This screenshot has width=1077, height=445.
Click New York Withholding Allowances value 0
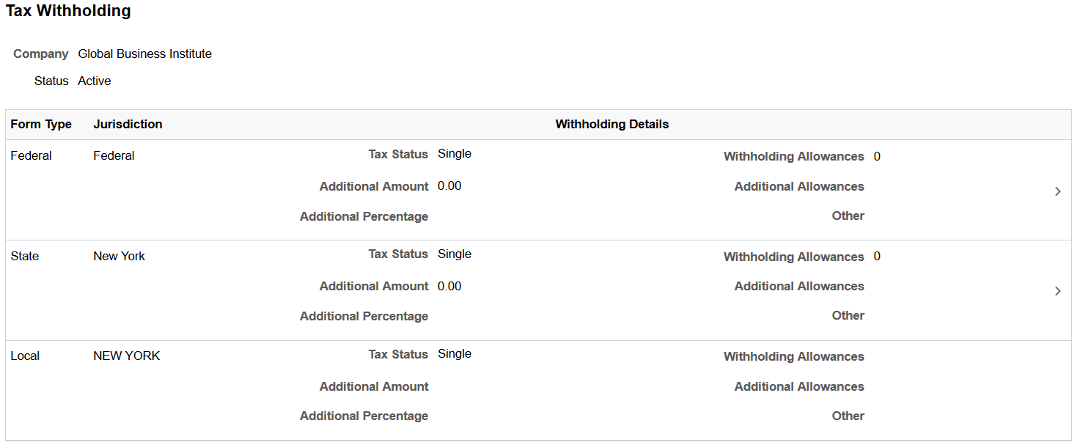tap(877, 257)
